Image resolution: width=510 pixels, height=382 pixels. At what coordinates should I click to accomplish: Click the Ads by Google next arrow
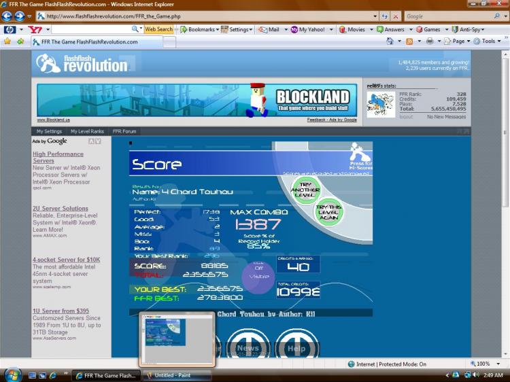coord(98,141)
